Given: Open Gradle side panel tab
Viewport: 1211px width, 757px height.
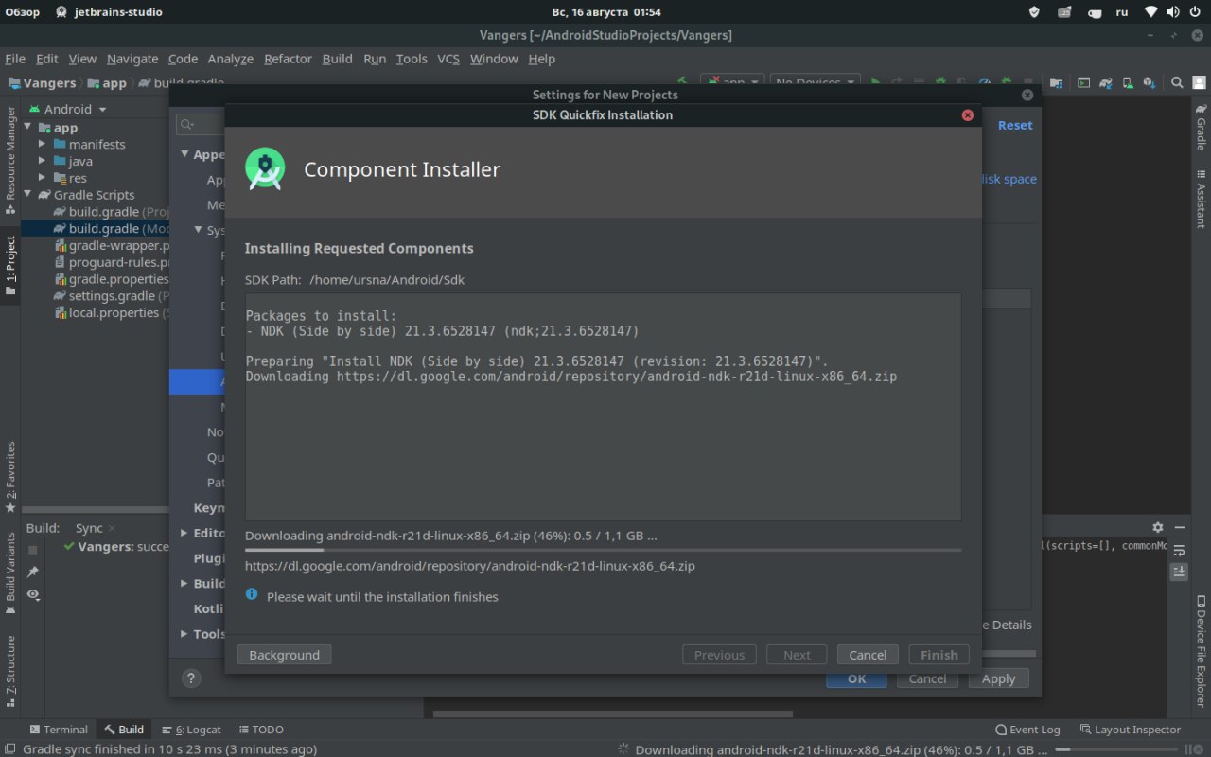Looking at the screenshot, I should [x=1201, y=126].
